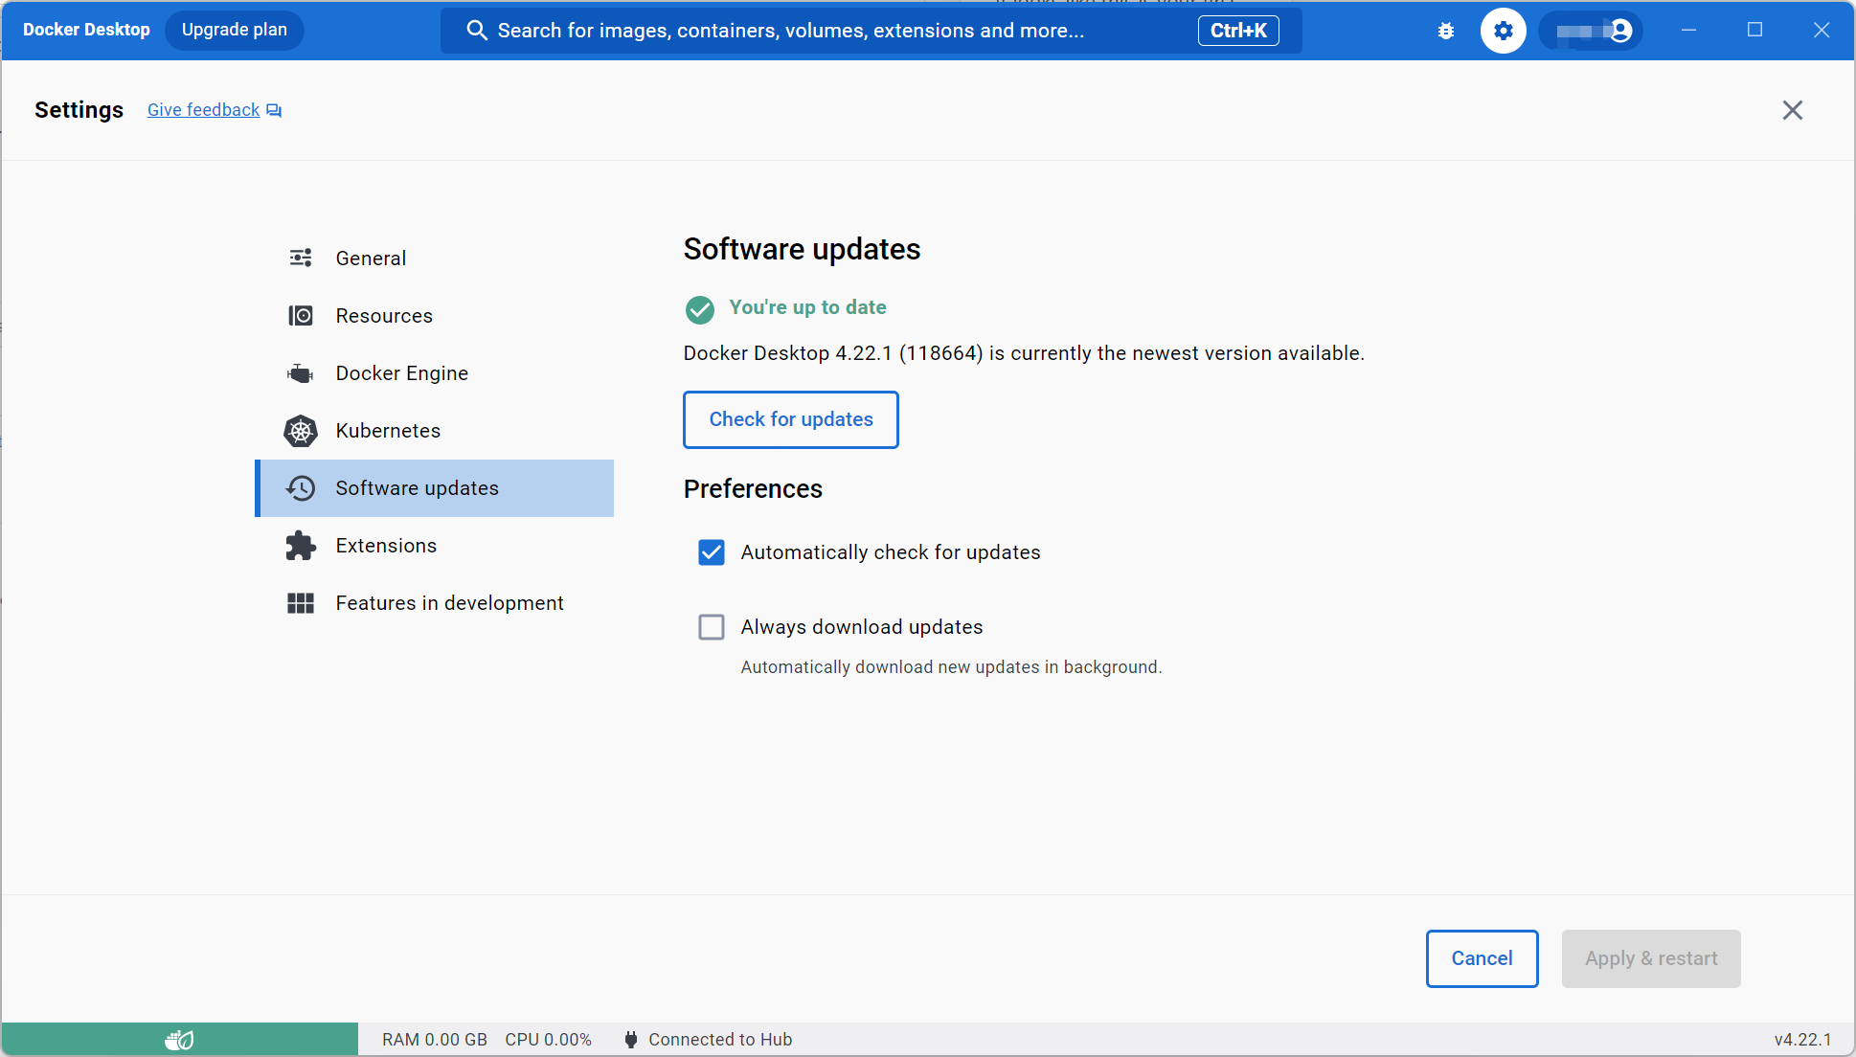Minimize the Docker Desktop window
This screenshot has height=1057, width=1856.
tap(1689, 31)
